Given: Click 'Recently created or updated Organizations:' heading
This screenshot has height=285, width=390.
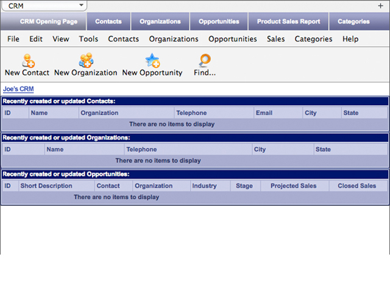Looking at the screenshot, I should (66, 138).
